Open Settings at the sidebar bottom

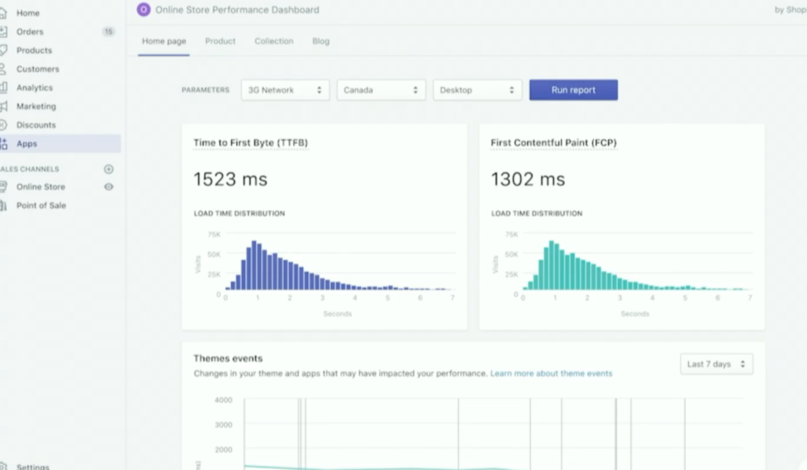(x=32, y=466)
